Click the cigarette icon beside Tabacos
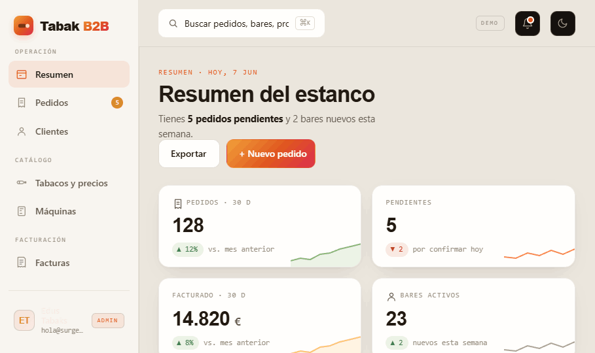 click(x=22, y=183)
